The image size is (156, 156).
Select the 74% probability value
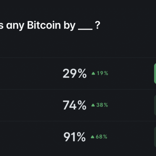point(74,105)
